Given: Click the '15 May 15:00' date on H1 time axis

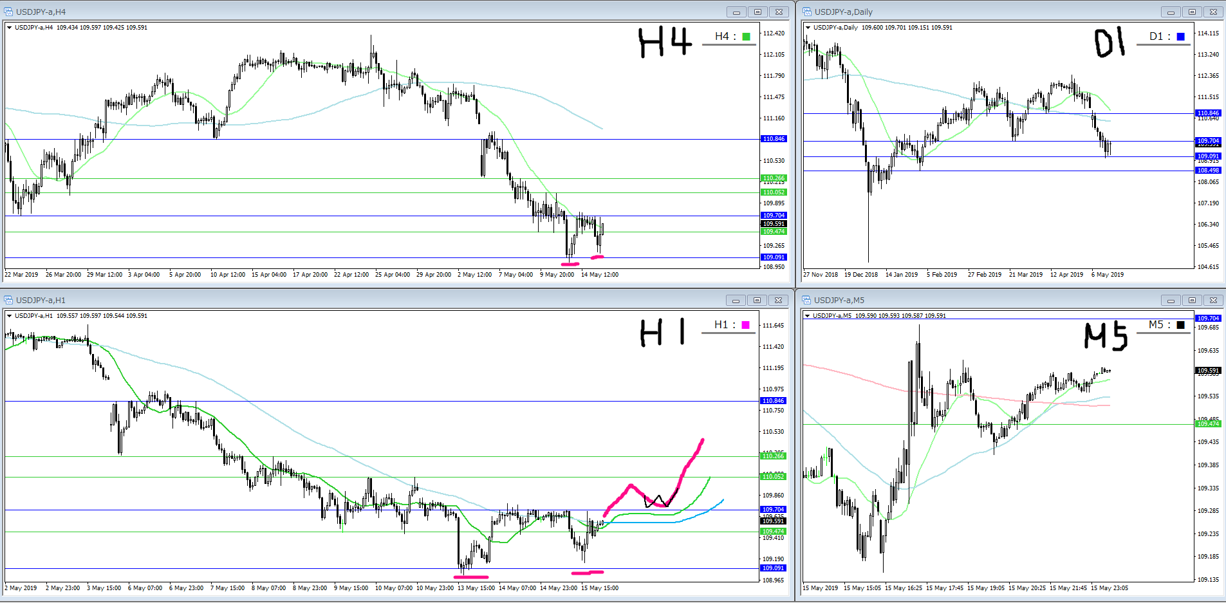Looking at the screenshot, I should click(x=600, y=588).
